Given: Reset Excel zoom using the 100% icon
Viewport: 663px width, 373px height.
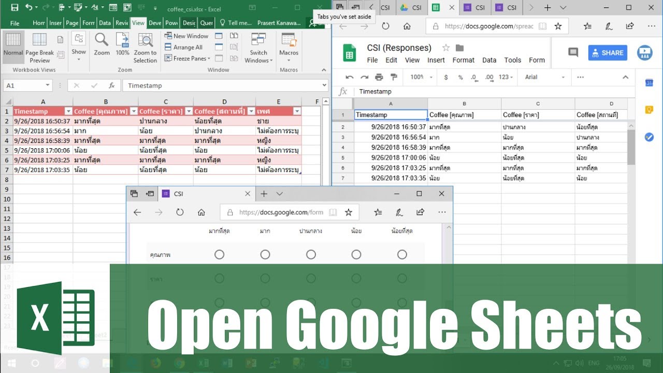Looking at the screenshot, I should 123,45.
